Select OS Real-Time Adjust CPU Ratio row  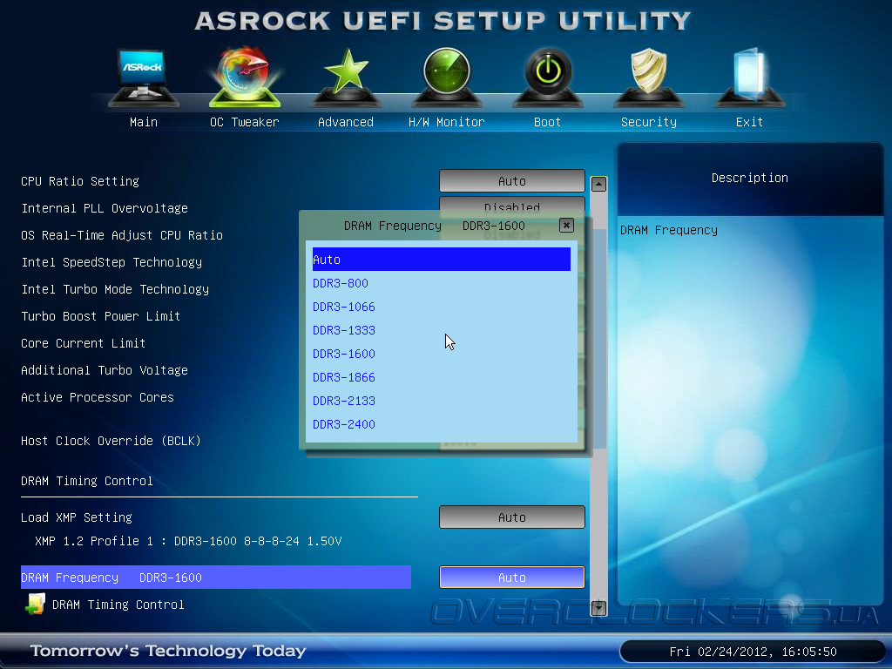pyautogui.click(x=122, y=235)
